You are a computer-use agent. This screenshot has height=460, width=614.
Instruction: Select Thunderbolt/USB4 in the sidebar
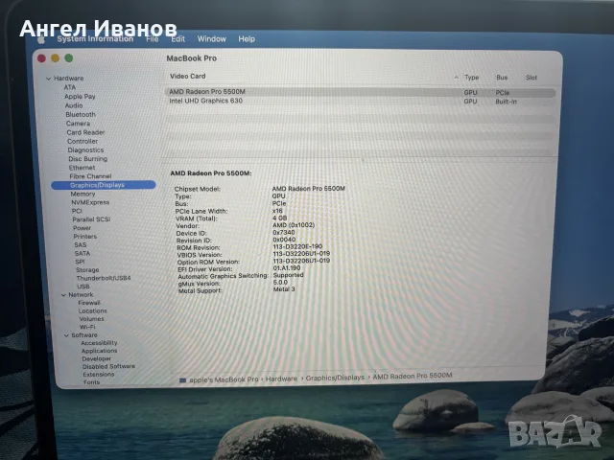[104, 278]
